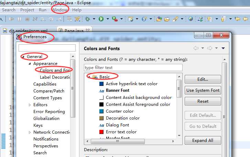
Task: Click the Use System Font button
Action: [203, 90]
